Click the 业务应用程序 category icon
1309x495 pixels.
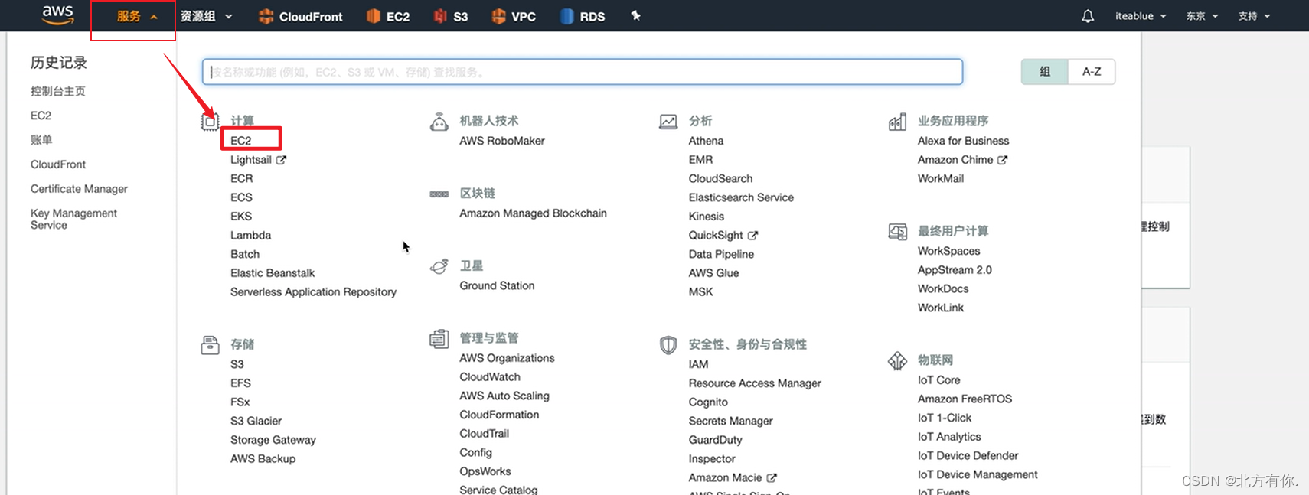pos(897,122)
